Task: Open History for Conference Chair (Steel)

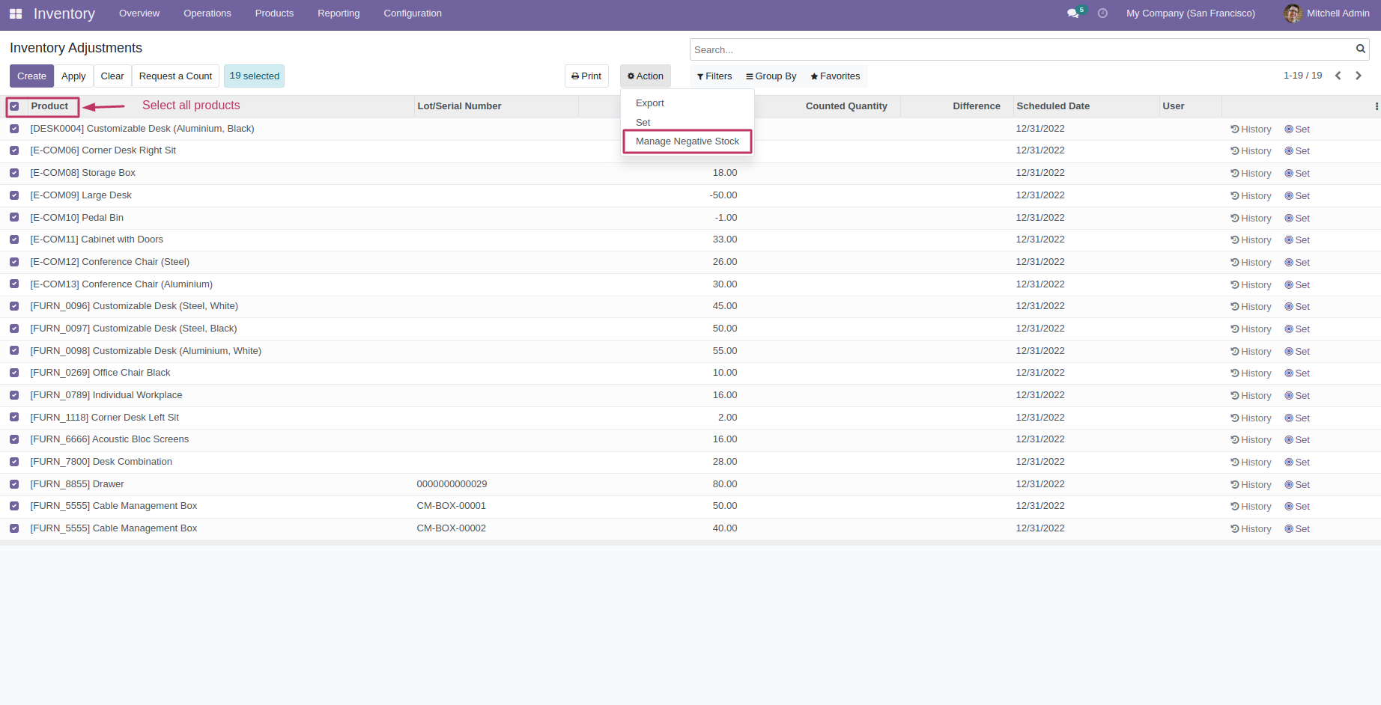Action: click(x=1251, y=263)
